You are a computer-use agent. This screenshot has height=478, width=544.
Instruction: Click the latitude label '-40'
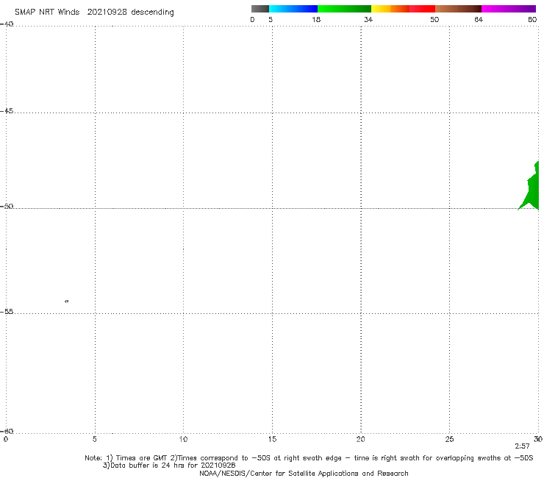(7, 24)
